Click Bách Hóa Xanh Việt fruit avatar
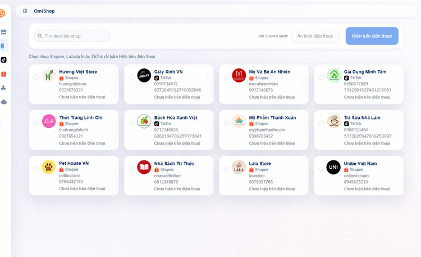The width and height of the screenshot is (421, 257). click(x=144, y=121)
